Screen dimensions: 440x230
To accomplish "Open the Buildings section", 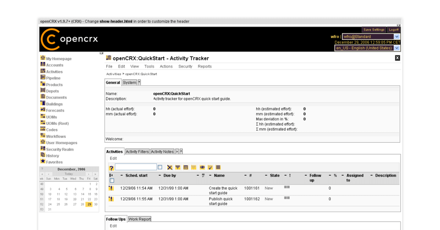I will 52,104.
